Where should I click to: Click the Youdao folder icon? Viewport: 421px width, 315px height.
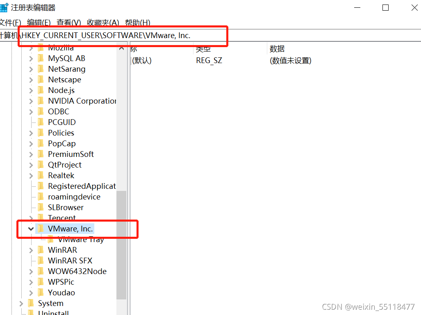coord(41,292)
